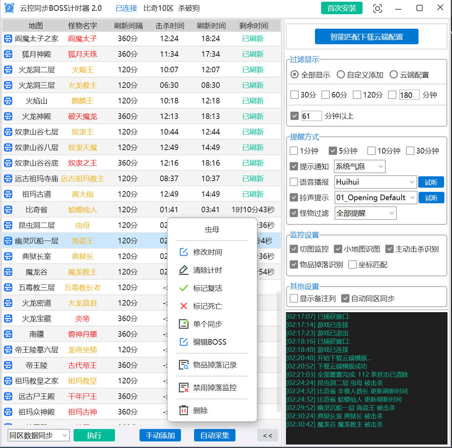
Task: Click the eraser icon for 清除计时
Action: (184, 270)
